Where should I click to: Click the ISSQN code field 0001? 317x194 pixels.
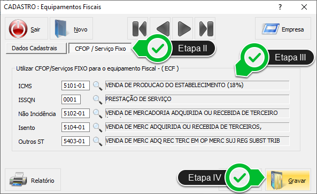click(x=71, y=99)
